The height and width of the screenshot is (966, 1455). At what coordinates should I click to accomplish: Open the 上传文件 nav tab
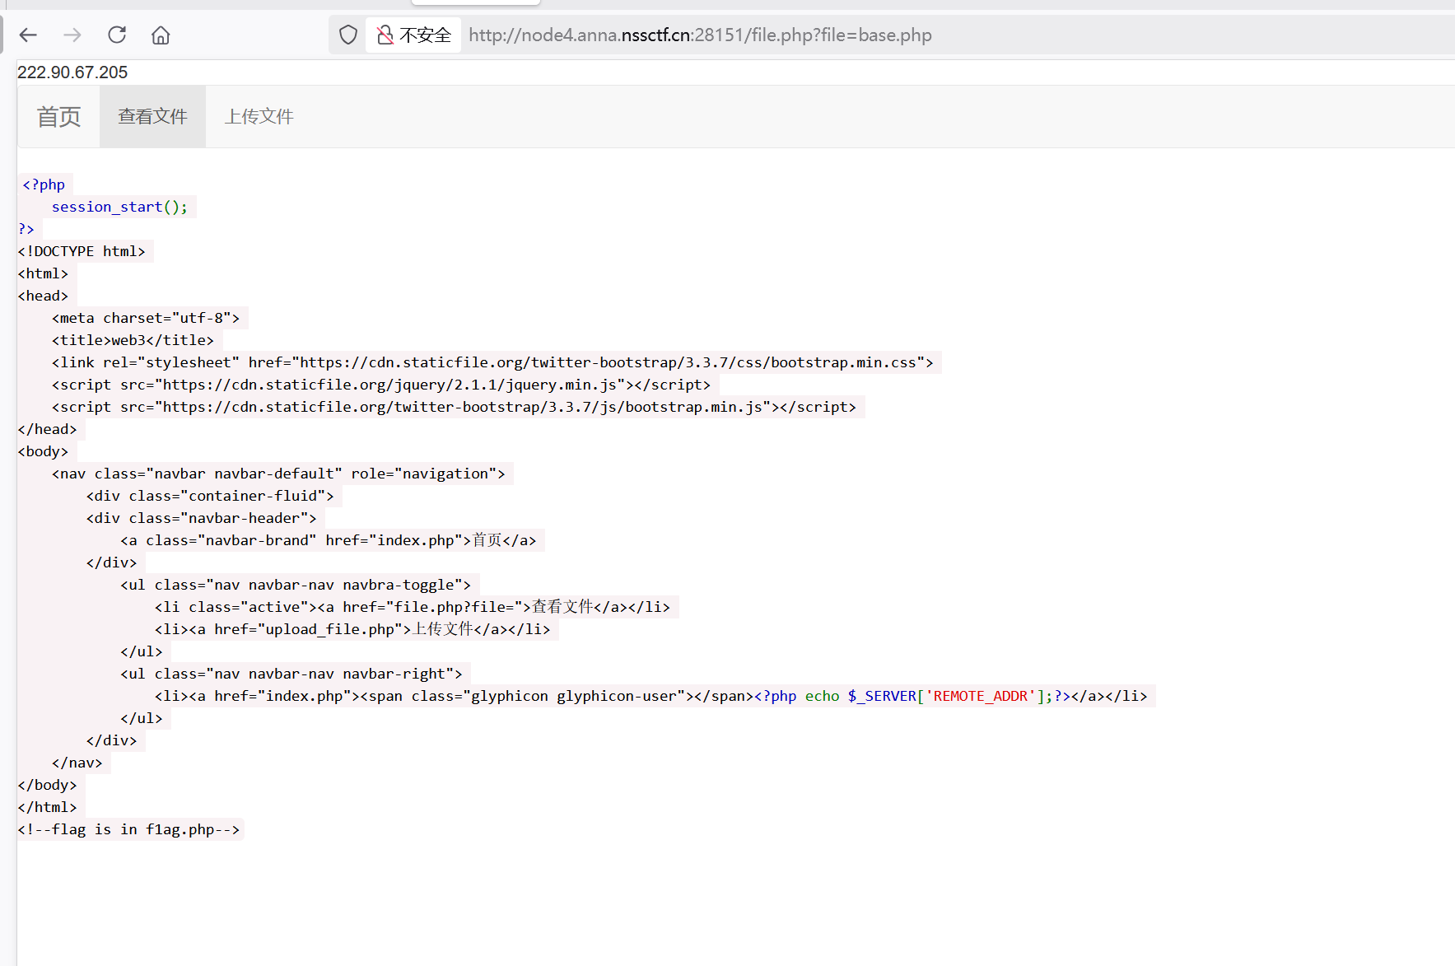coord(259,116)
